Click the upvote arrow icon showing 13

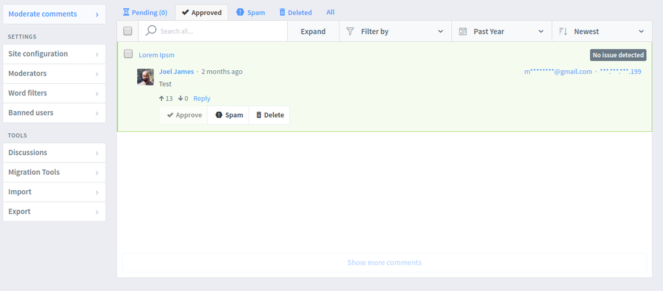pos(161,99)
